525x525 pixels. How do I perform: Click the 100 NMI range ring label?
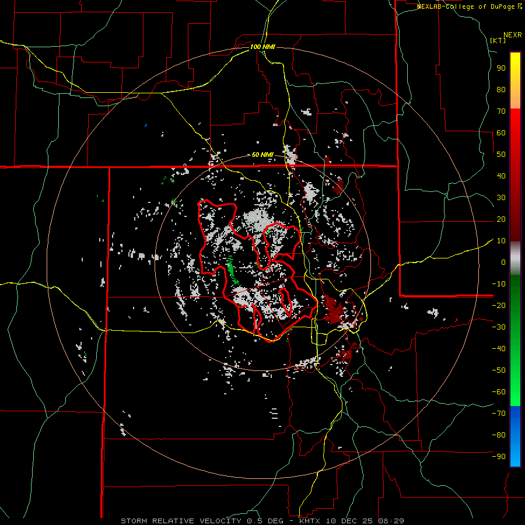[x=262, y=46]
